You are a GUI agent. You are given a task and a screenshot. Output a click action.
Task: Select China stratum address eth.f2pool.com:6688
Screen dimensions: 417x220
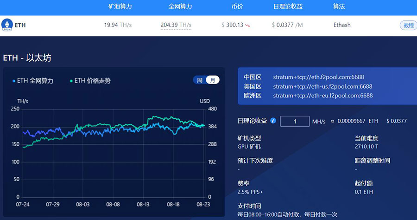tap(318, 77)
